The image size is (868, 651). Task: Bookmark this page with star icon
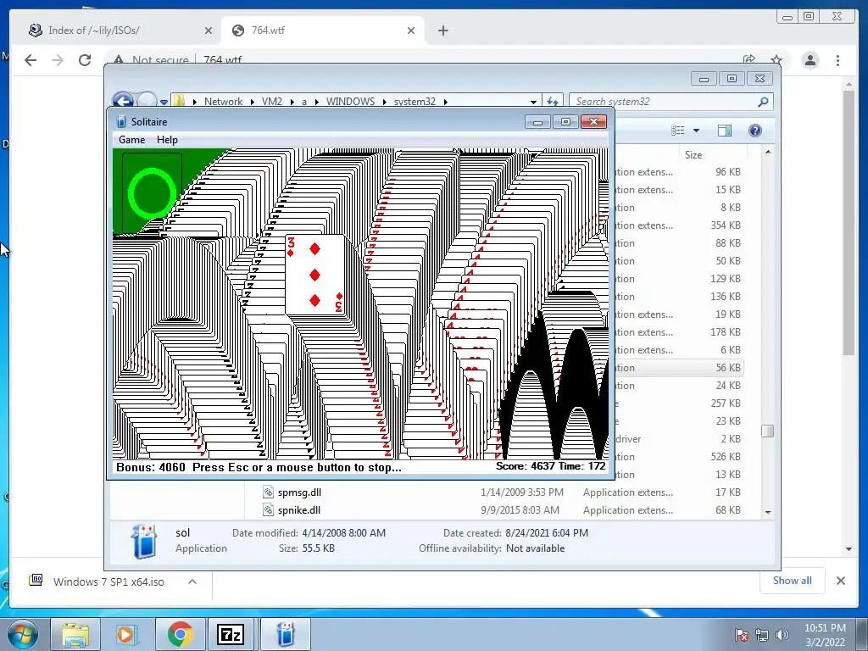click(x=776, y=60)
